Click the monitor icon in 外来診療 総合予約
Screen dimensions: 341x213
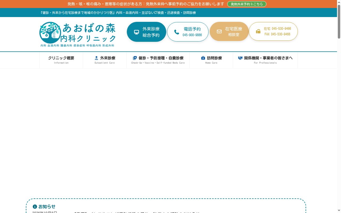(136, 32)
